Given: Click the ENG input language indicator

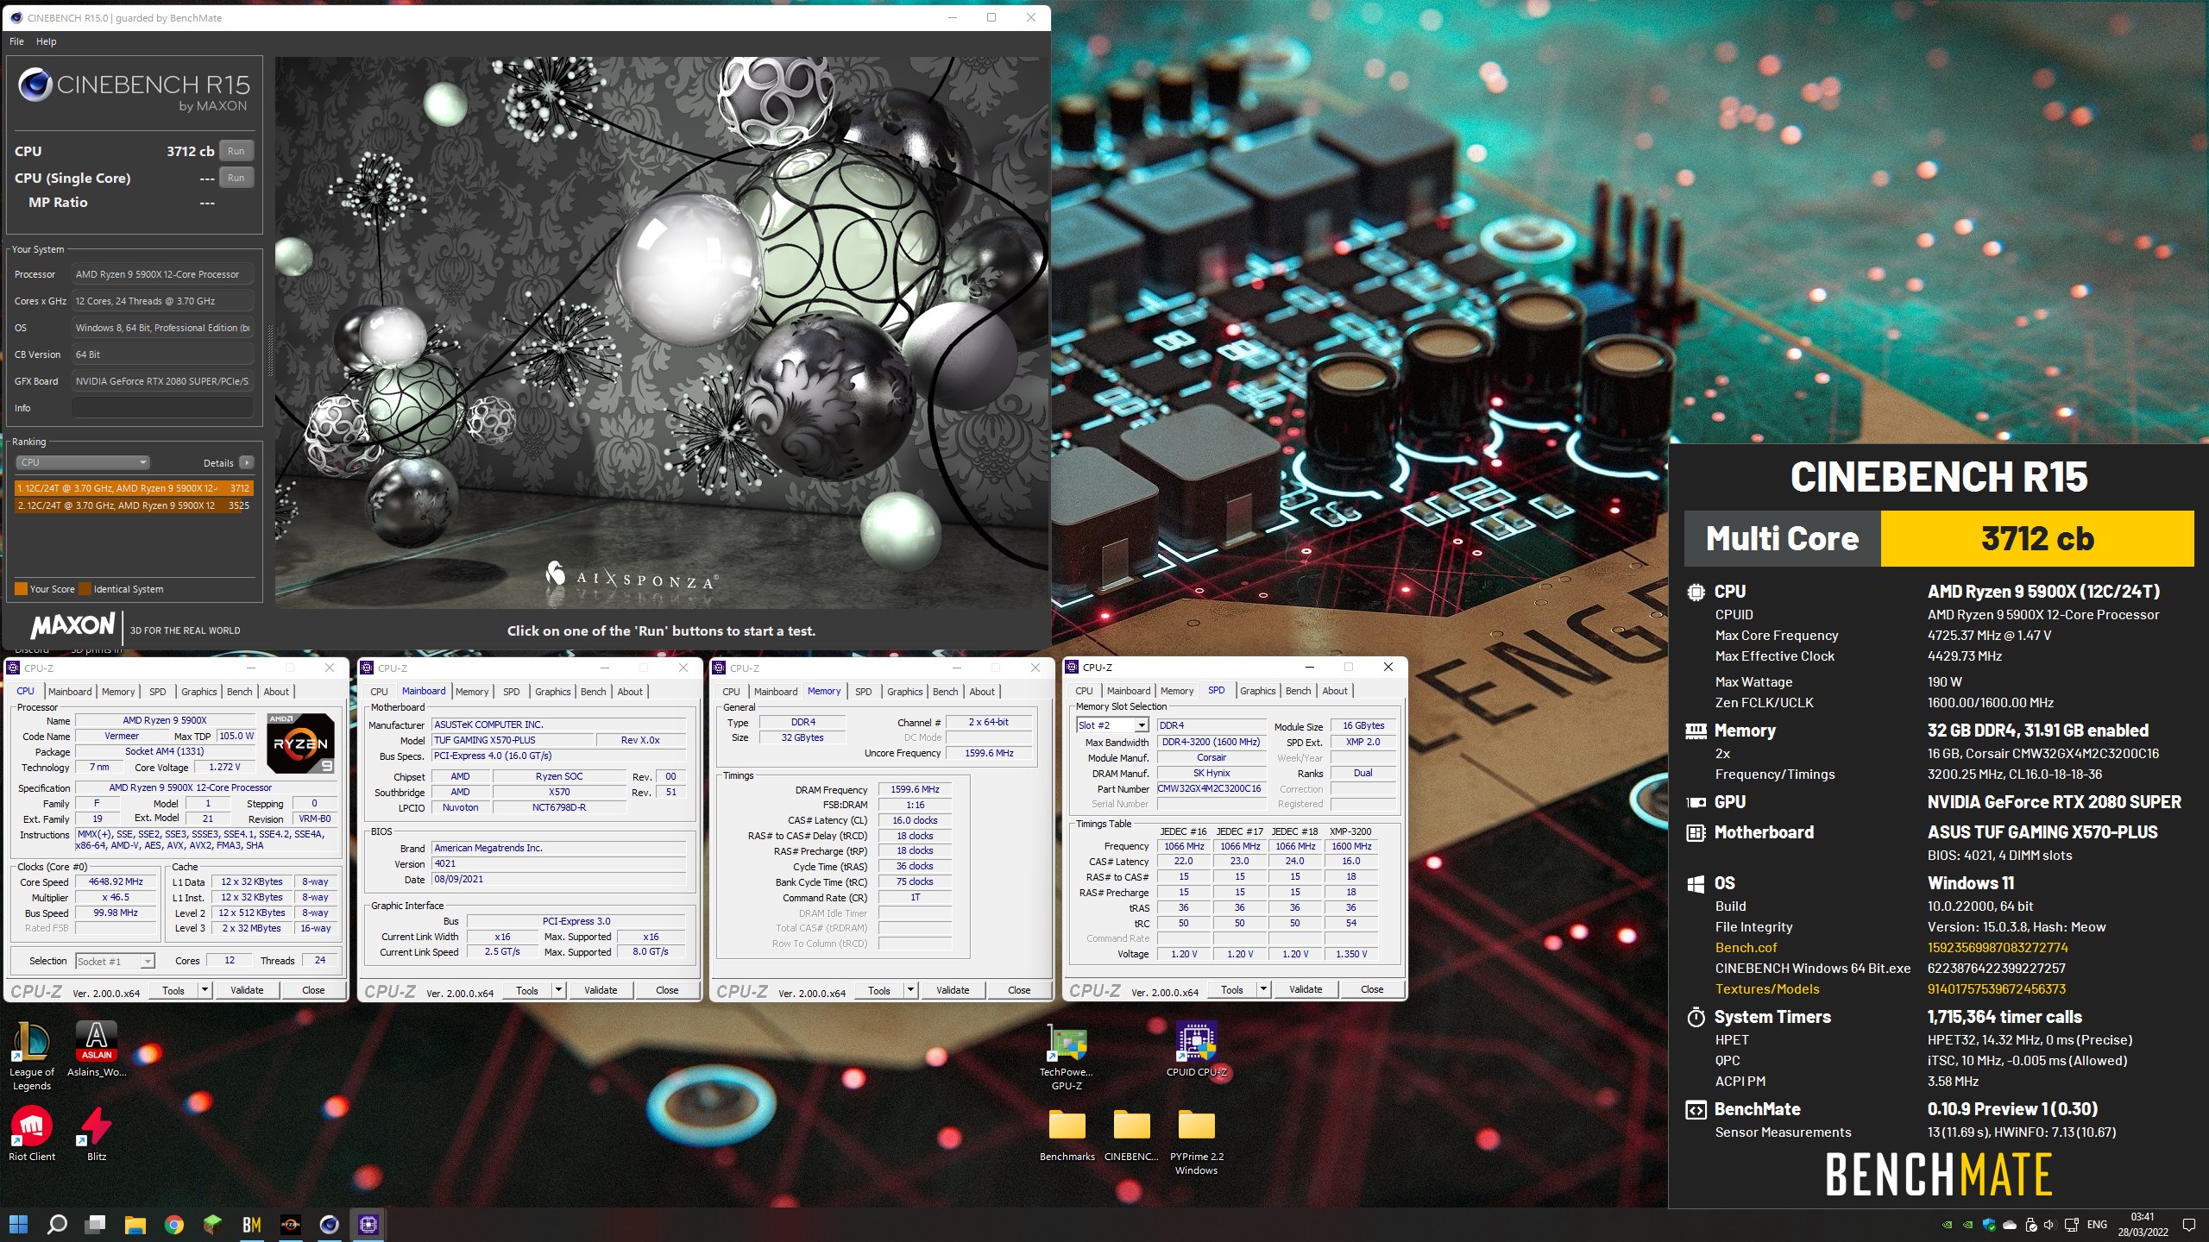Looking at the screenshot, I should click(x=2098, y=1225).
